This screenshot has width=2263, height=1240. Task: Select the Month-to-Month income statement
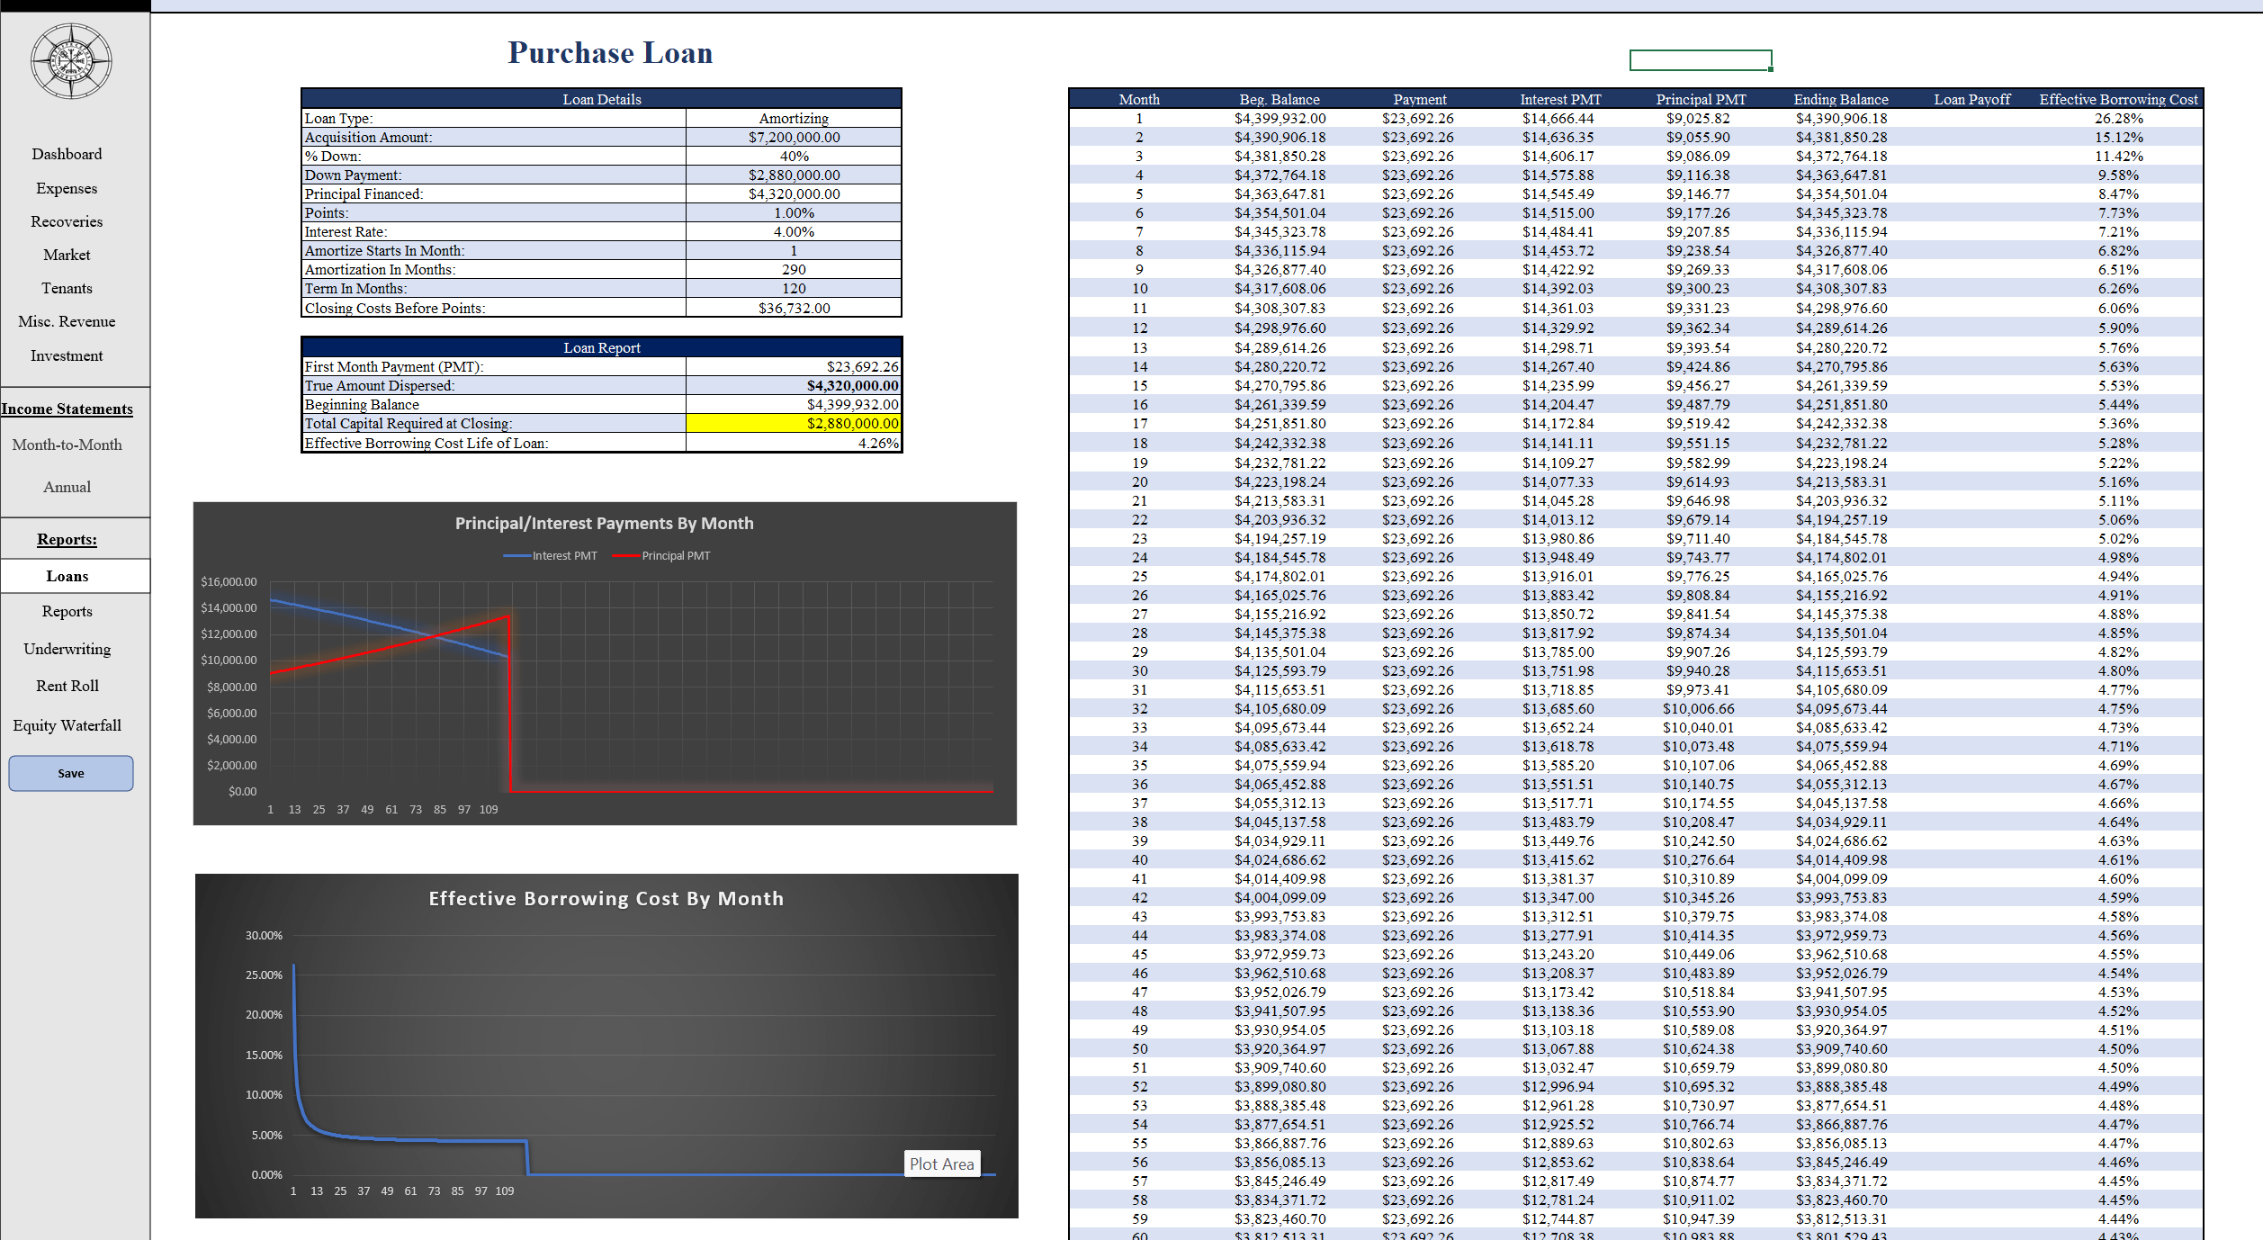(x=67, y=445)
